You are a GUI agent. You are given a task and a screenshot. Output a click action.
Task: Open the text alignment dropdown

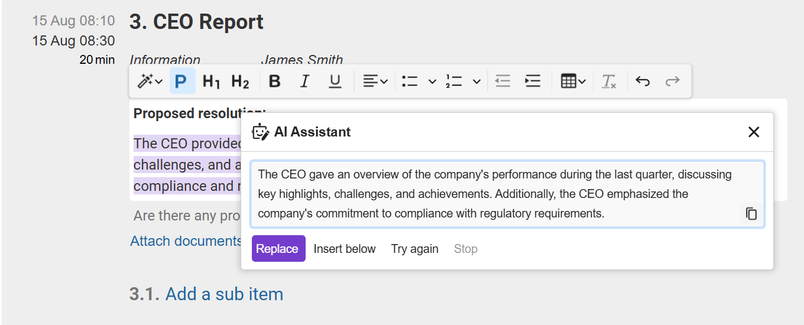tap(375, 82)
